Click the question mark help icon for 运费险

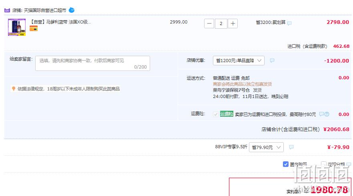[x=327, y=114]
